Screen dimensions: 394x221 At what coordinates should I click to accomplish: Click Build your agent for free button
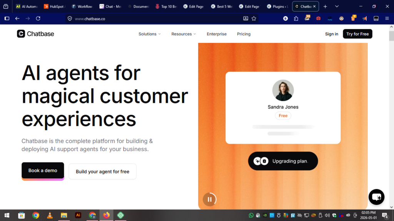point(102,172)
